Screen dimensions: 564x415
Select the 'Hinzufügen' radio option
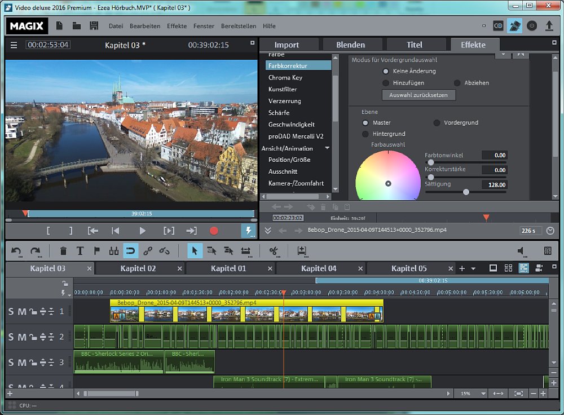386,83
